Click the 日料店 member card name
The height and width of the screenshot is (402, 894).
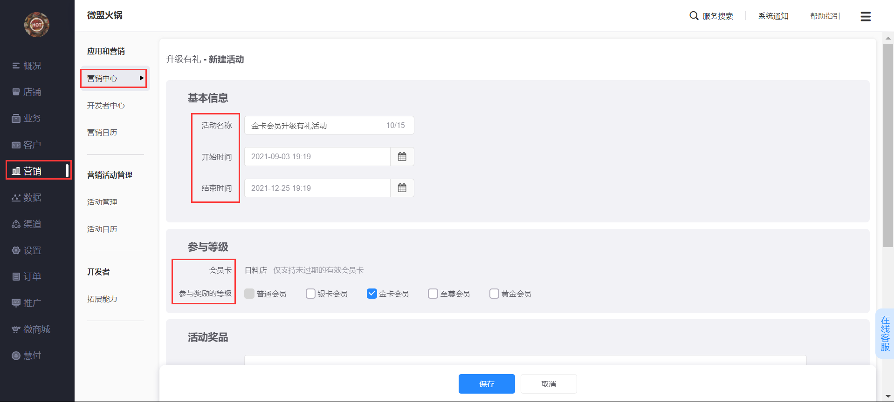[256, 270]
